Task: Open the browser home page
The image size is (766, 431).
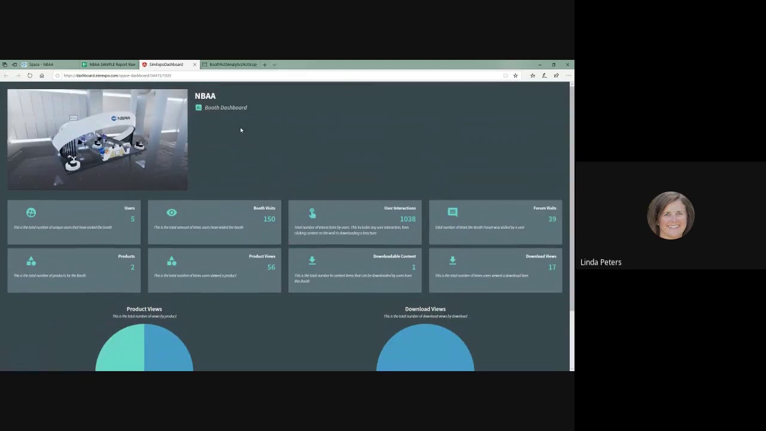Action: coord(42,75)
